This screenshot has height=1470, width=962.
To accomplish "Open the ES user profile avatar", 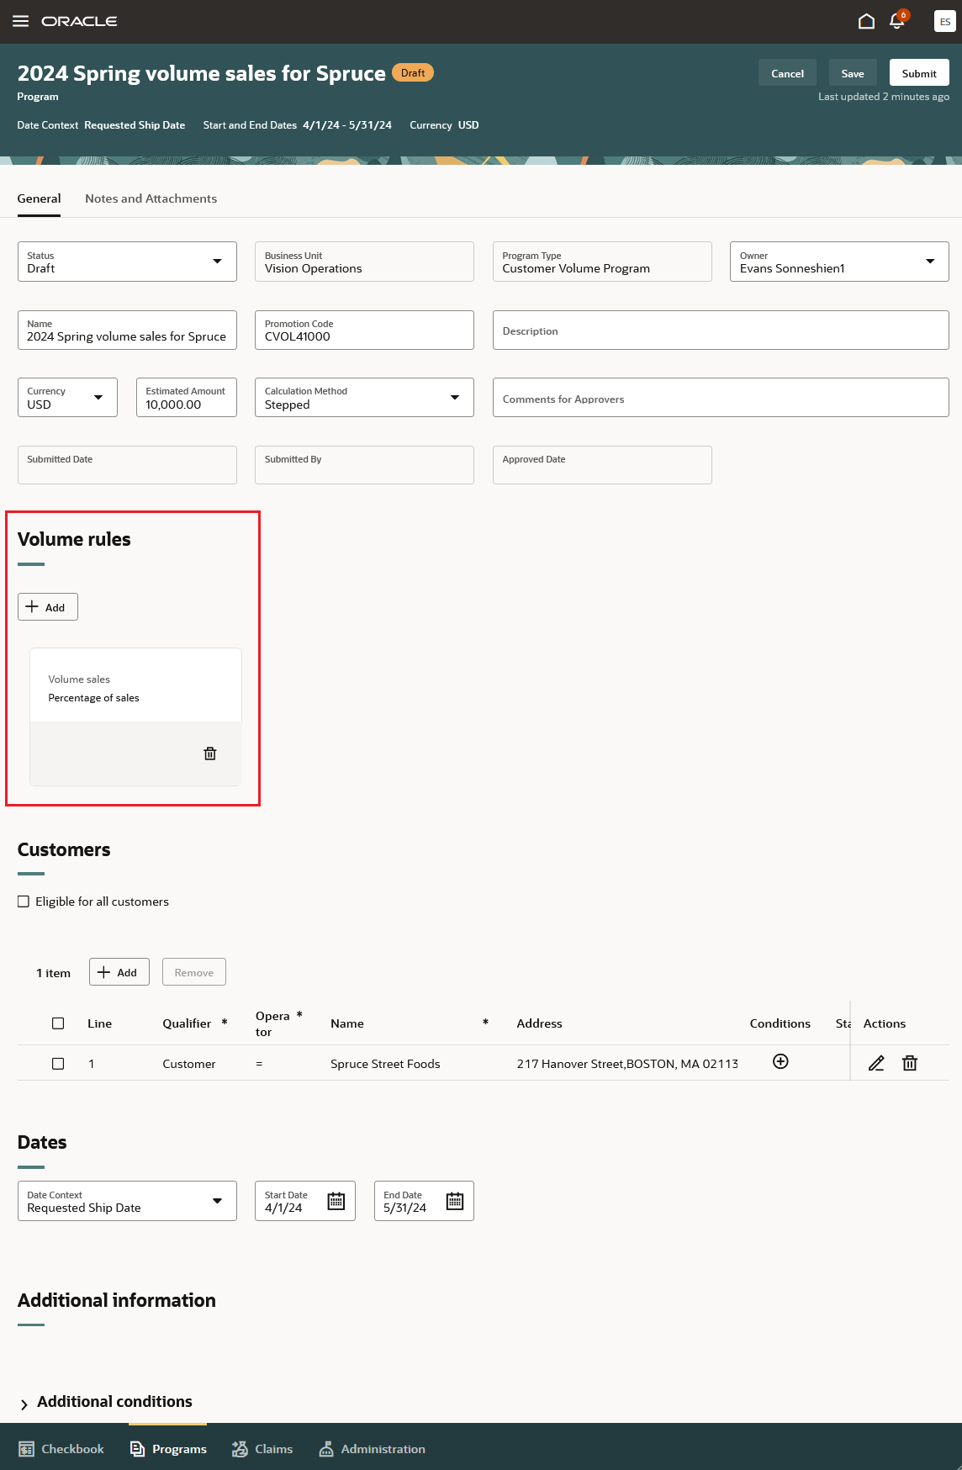I will 945,21.
